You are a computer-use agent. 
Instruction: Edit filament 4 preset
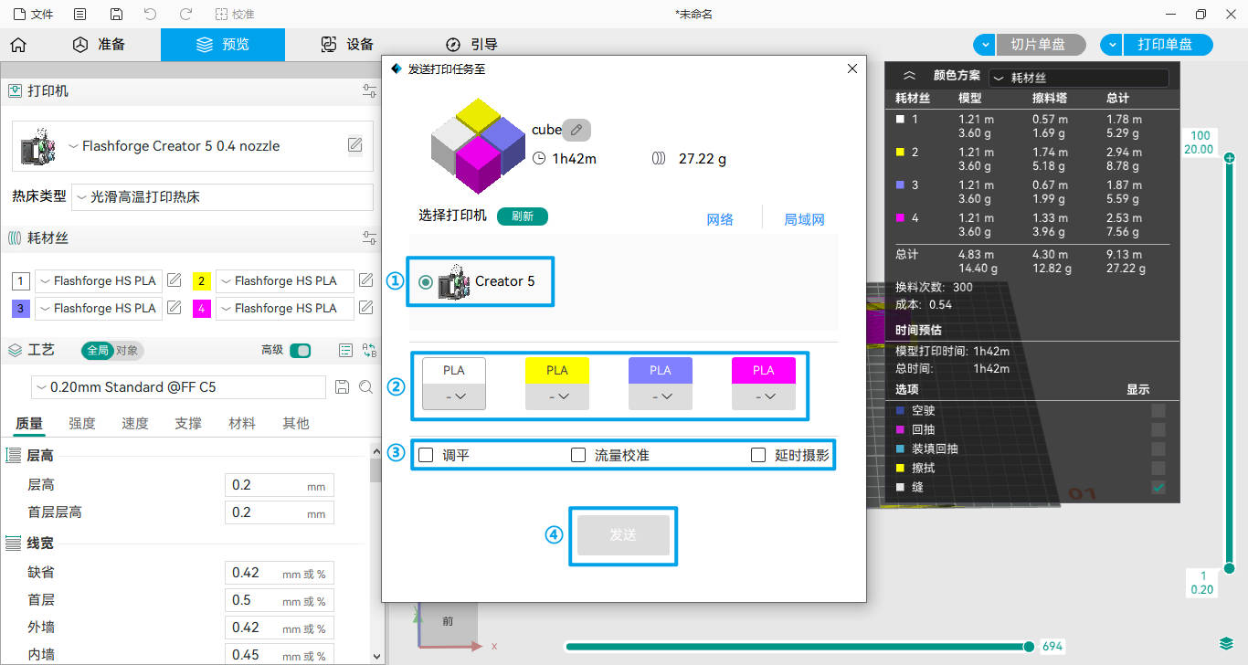pos(365,308)
